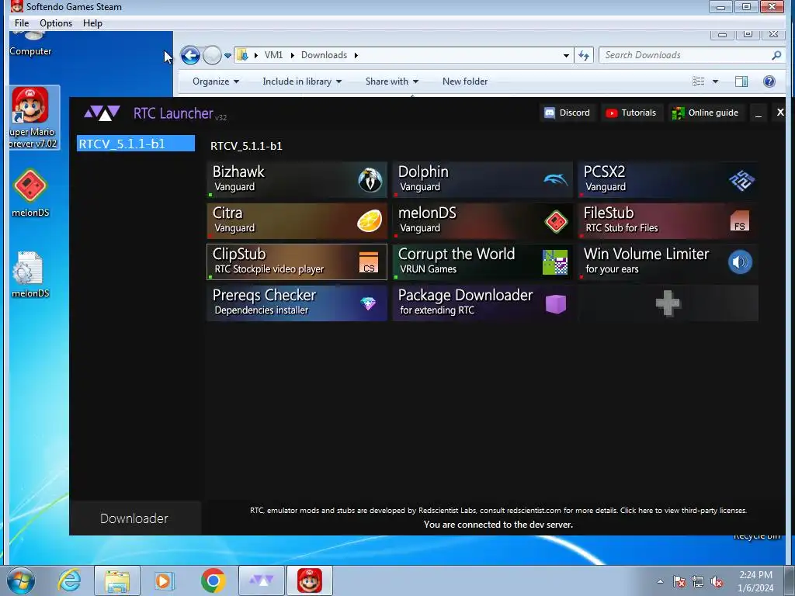
Task: Click the Corrupt the World pixel icon
Action: pos(555,262)
